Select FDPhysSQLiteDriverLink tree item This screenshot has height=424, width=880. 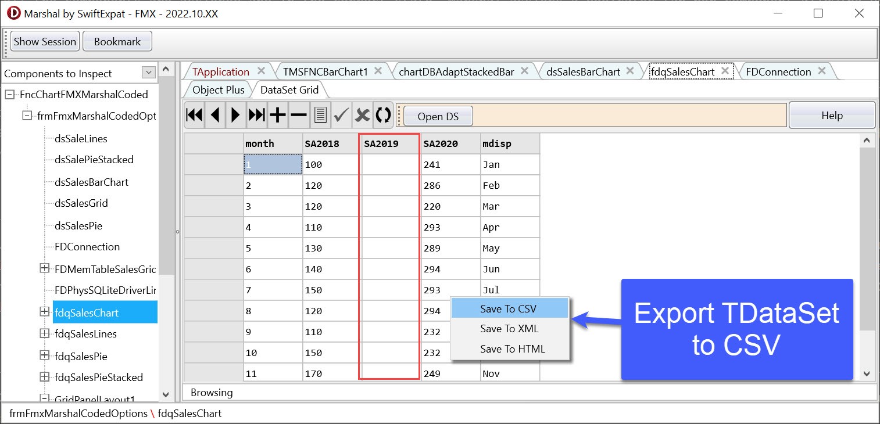[105, 289]
